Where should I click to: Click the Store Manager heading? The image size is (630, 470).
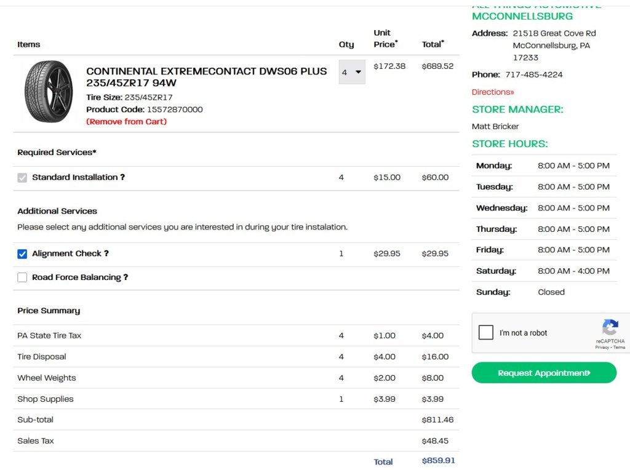[x=517, y=110]
